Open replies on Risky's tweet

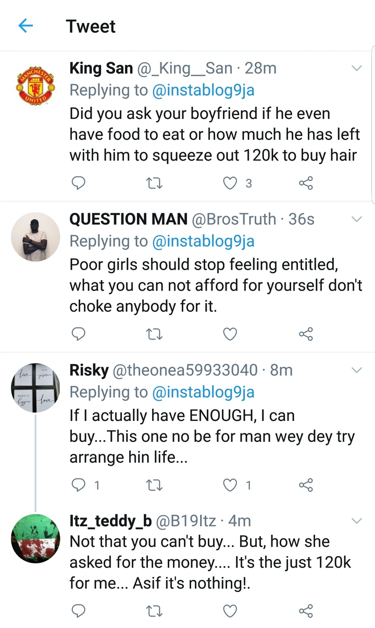pos(78,485)
